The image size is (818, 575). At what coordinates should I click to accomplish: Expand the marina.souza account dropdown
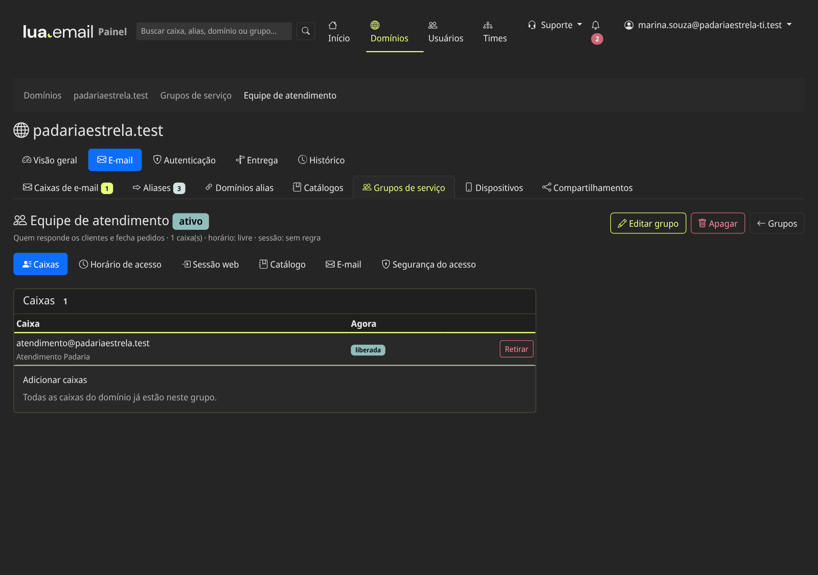coord(708,25)
